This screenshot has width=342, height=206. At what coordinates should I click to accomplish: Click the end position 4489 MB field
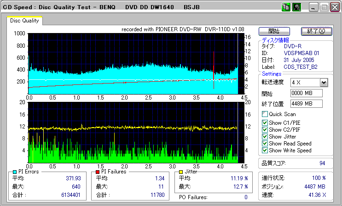(x=306, y=103)
